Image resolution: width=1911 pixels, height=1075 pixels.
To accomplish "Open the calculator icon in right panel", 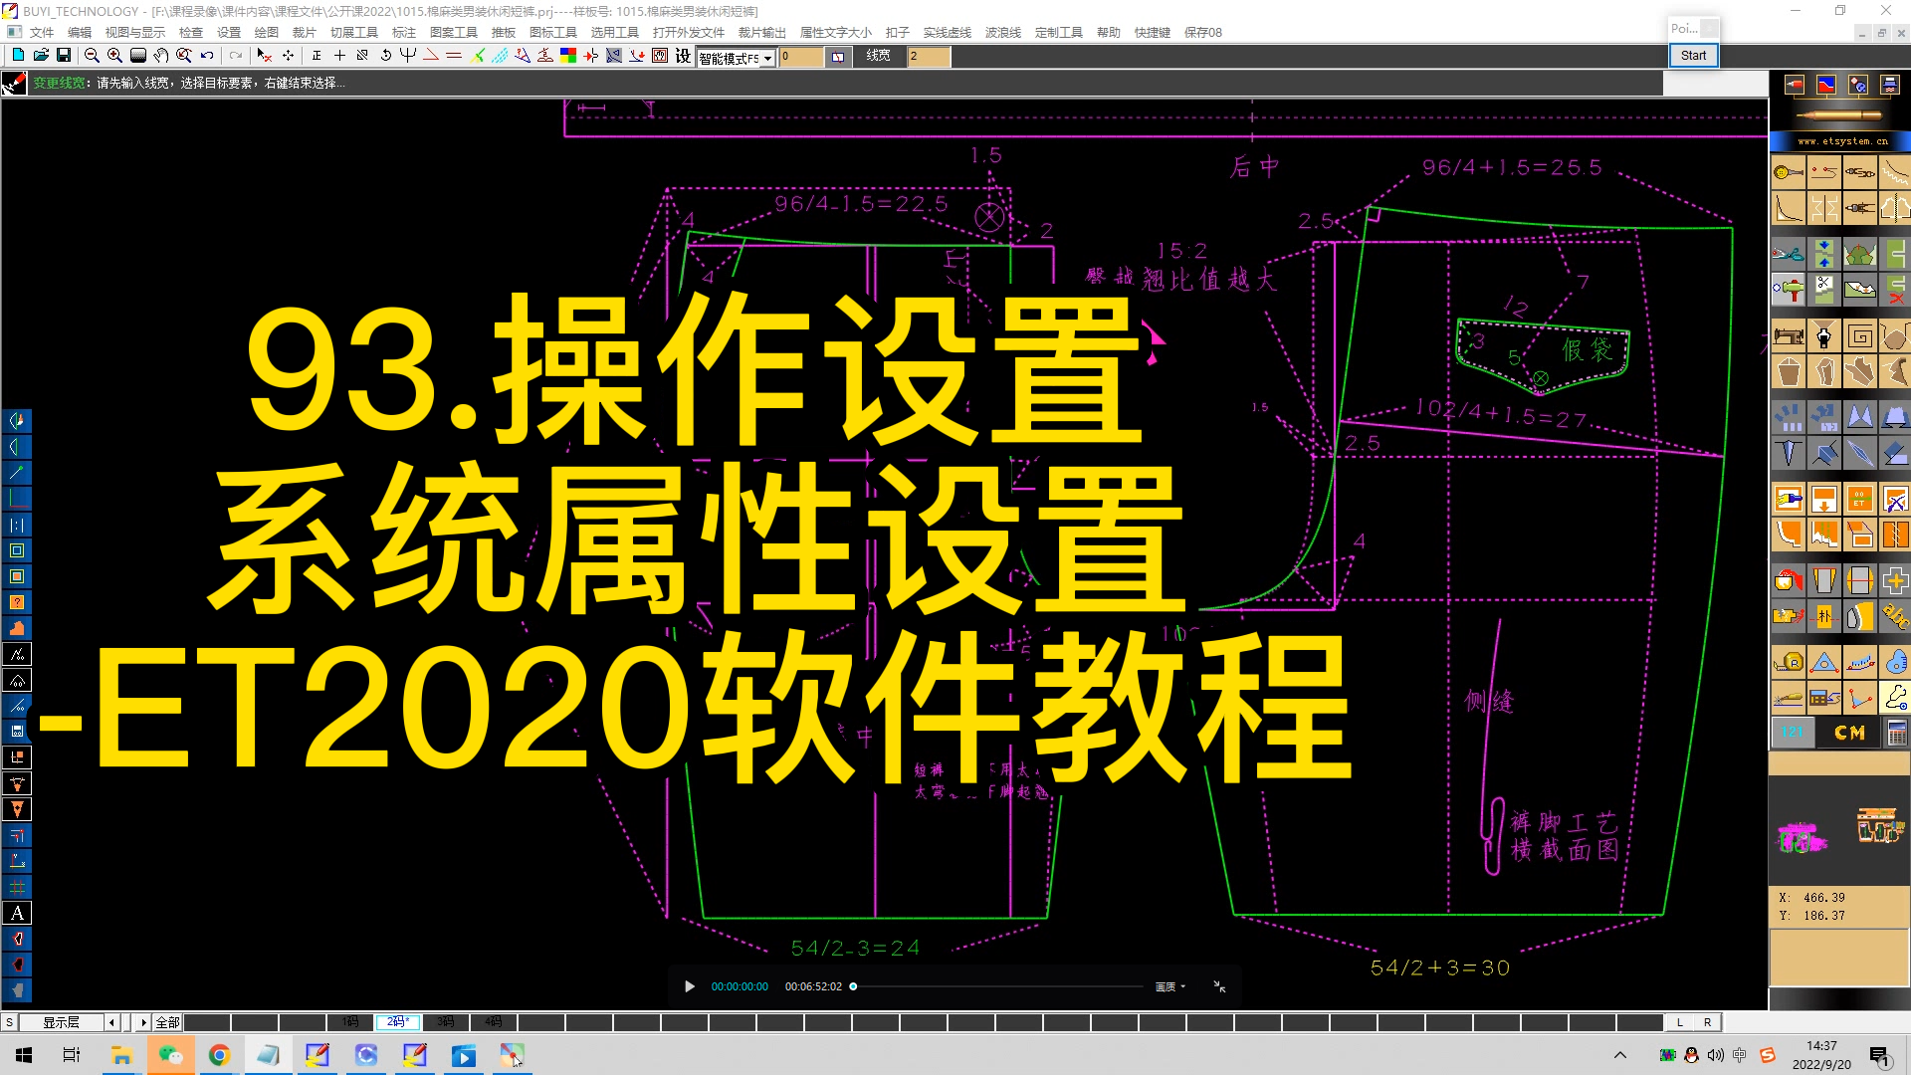I will (x=1896, y=733).
